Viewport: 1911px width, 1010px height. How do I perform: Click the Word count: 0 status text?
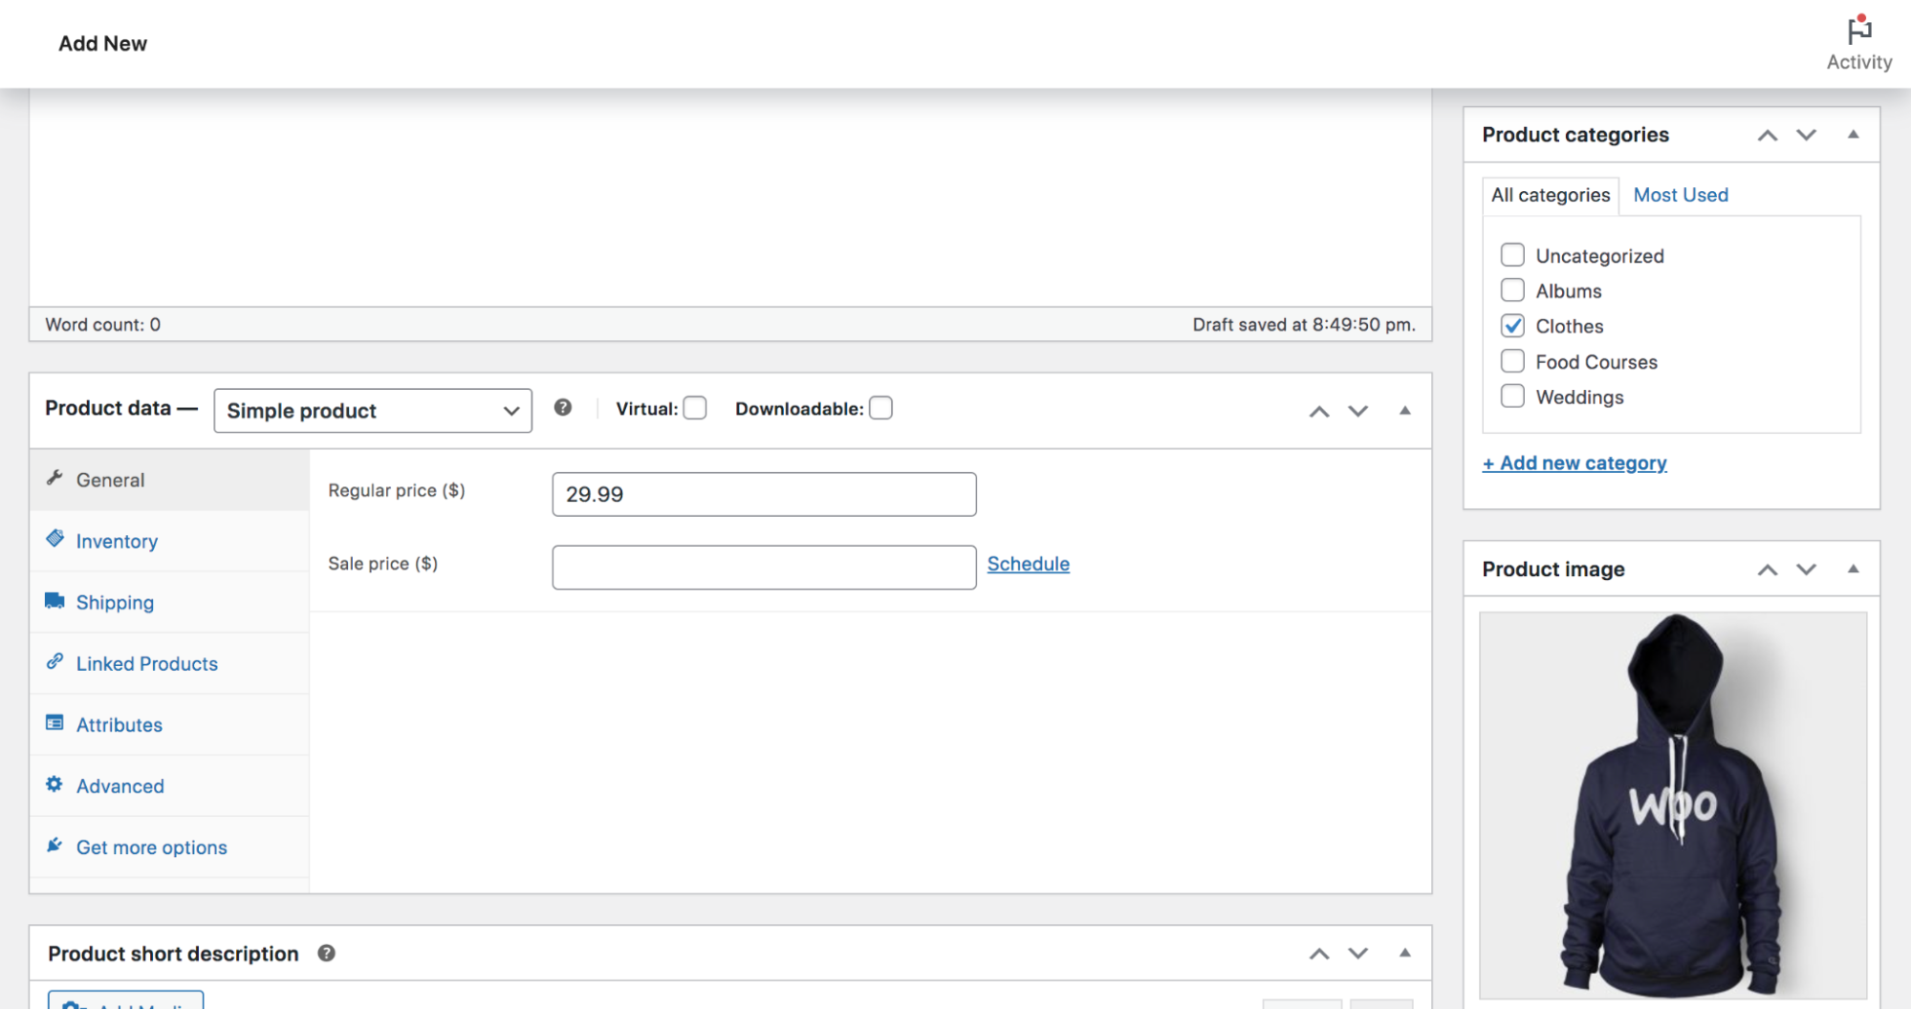click(x=103, y=325)
